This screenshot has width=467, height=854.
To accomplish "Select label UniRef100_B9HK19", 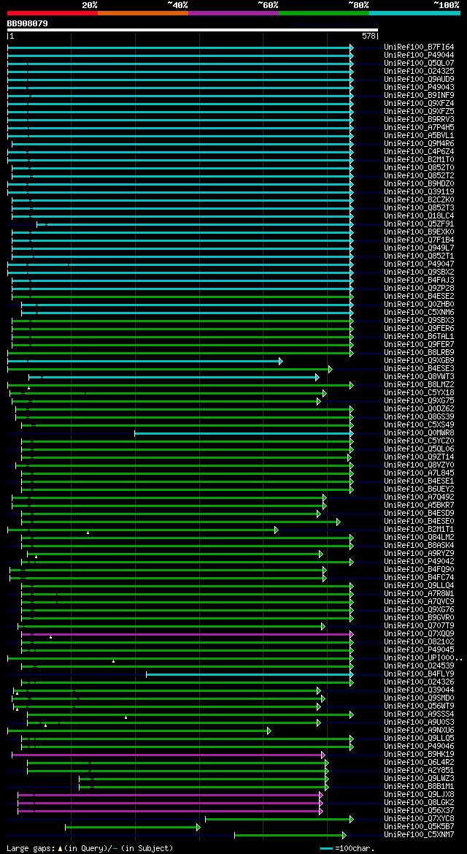I will pos(419,755).
